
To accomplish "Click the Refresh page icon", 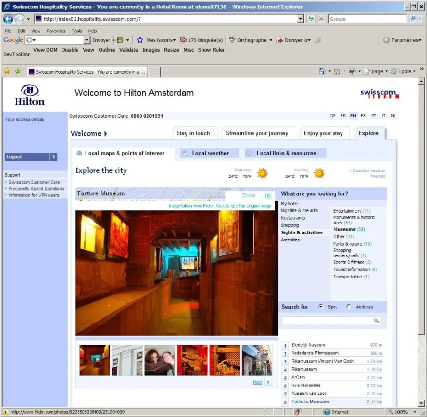I will [x=311, y=19].
